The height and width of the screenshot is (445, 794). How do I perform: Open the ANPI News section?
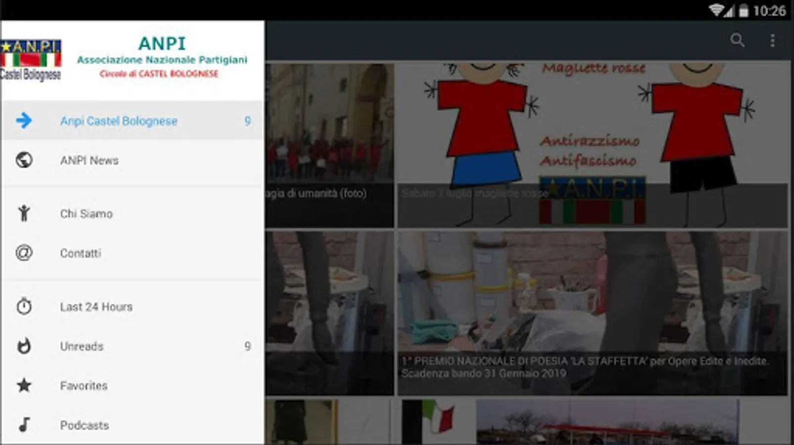click(132, 160)
